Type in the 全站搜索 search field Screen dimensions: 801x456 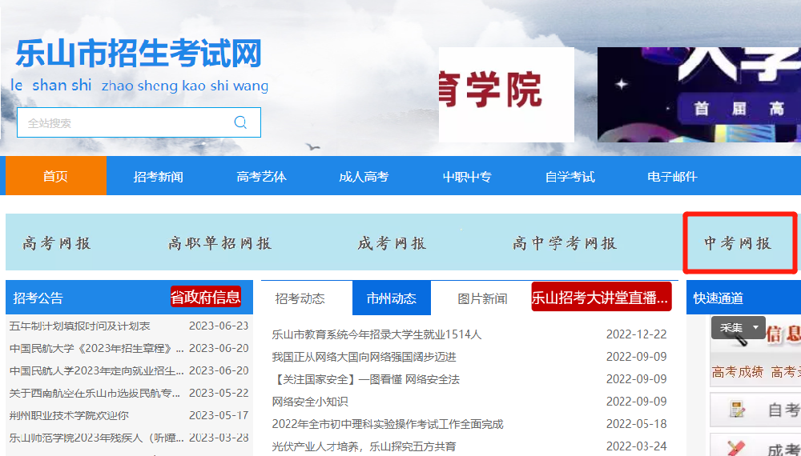pyautogui.click(x=124, y=122)
